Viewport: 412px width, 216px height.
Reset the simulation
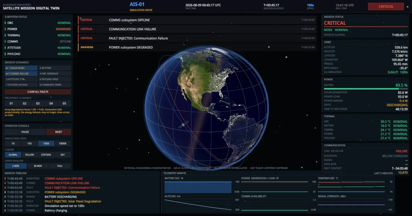(59, 132)
